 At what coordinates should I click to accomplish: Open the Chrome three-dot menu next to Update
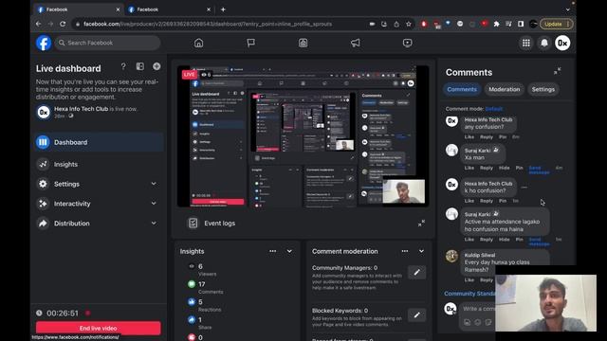568,24
